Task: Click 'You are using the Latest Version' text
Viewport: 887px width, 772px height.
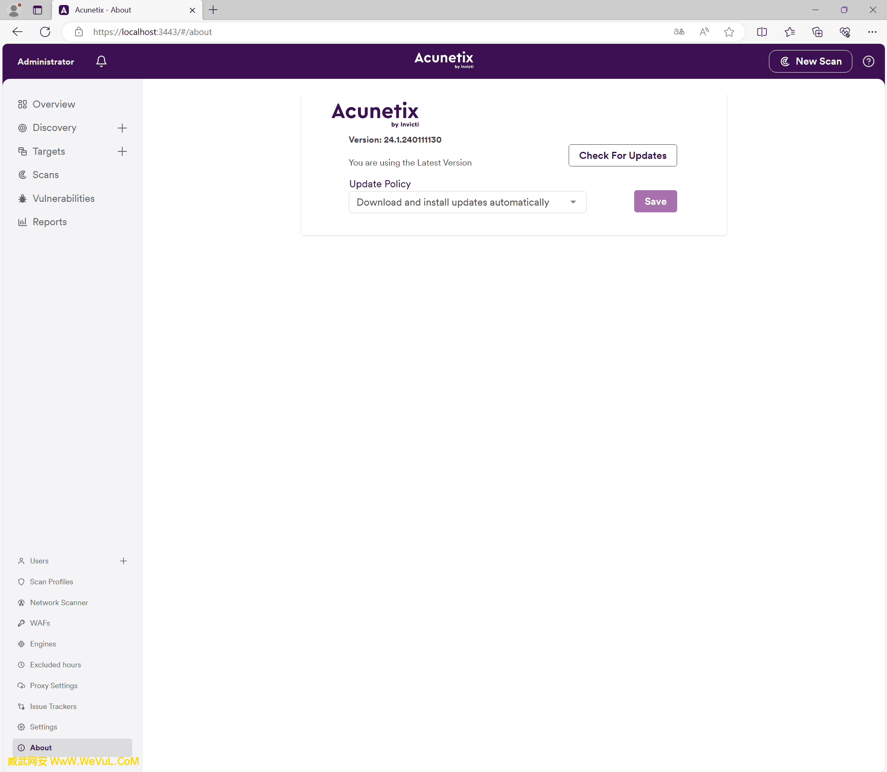Action: (x=409, y=163)
